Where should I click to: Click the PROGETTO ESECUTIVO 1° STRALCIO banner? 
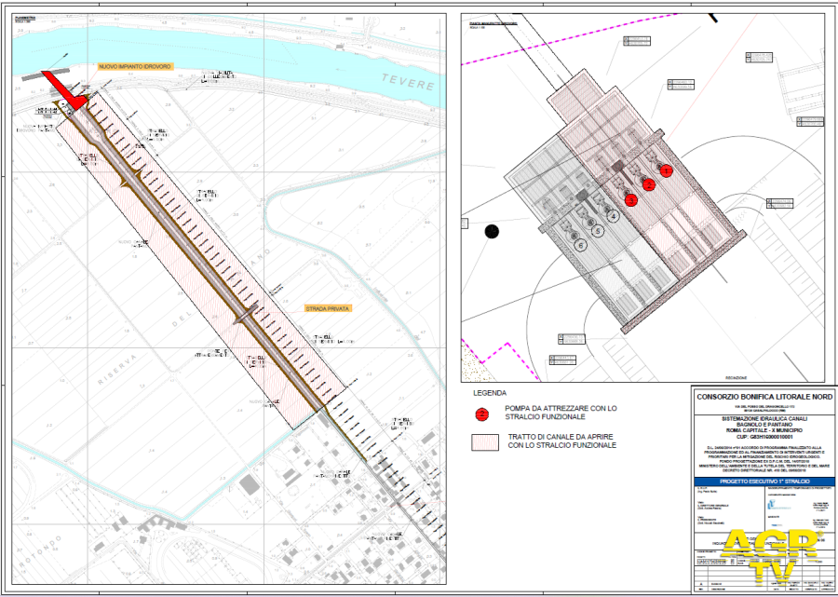(x=764, y=481)
